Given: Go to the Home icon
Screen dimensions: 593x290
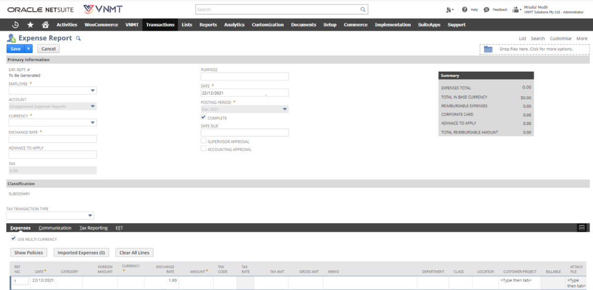Looking at the screenshot, I should click(x=45, y=25).
